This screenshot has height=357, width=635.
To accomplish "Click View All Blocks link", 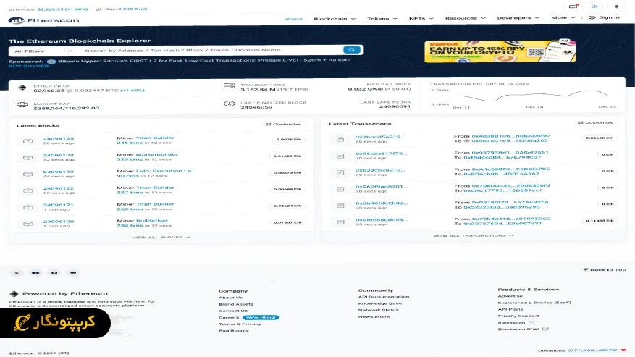I will coord(161,237).
